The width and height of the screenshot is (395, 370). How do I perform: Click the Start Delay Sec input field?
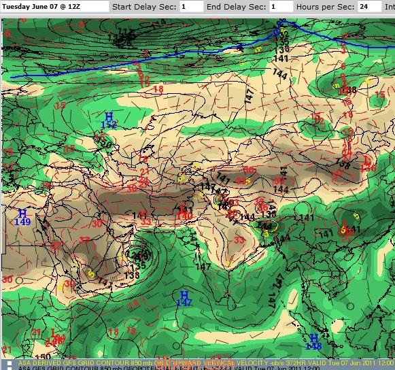[191, 7]
